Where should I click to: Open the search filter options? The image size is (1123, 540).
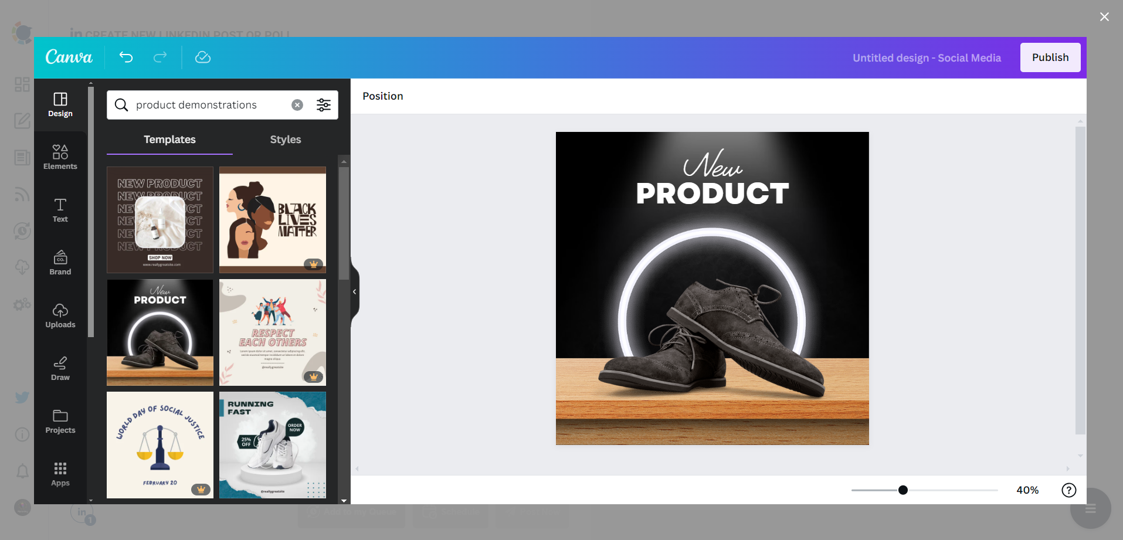coord(324,104)
